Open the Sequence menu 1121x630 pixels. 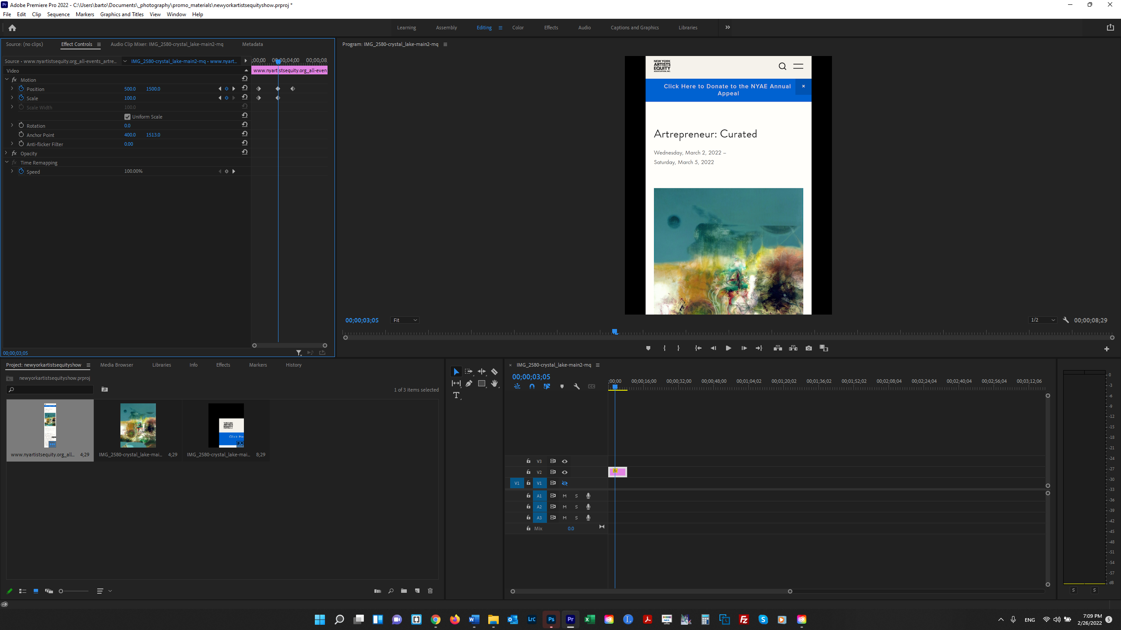[x=58, y=14]
